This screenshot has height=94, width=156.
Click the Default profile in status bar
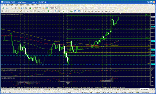(70, 92)
